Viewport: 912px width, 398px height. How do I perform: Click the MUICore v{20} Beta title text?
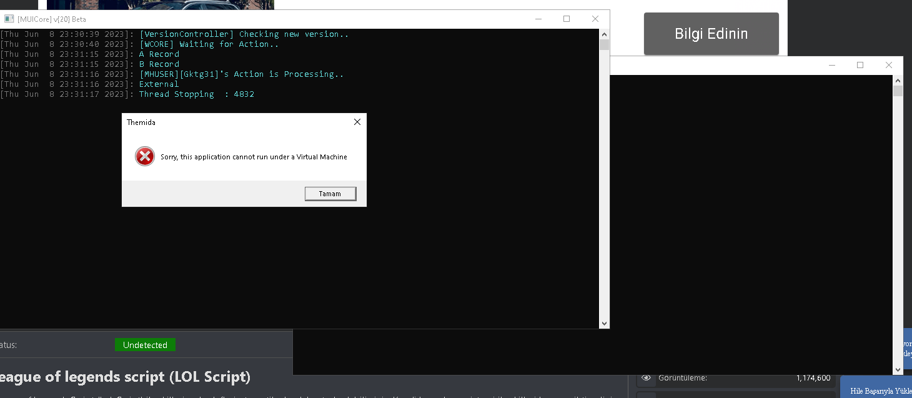52,19
